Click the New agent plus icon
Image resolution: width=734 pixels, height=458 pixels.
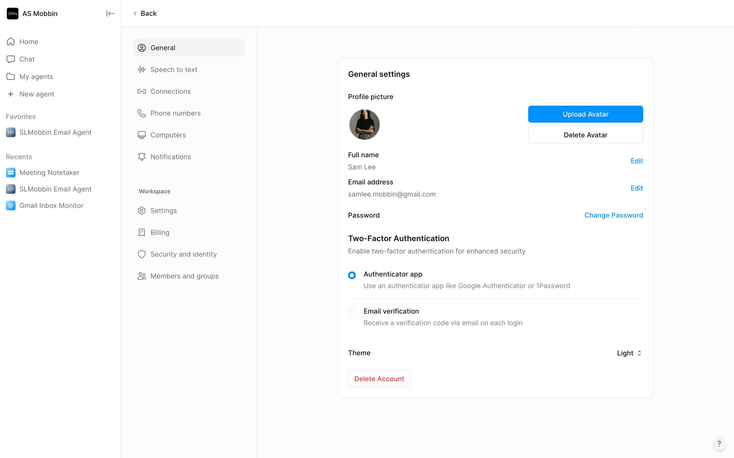(11, 94)
